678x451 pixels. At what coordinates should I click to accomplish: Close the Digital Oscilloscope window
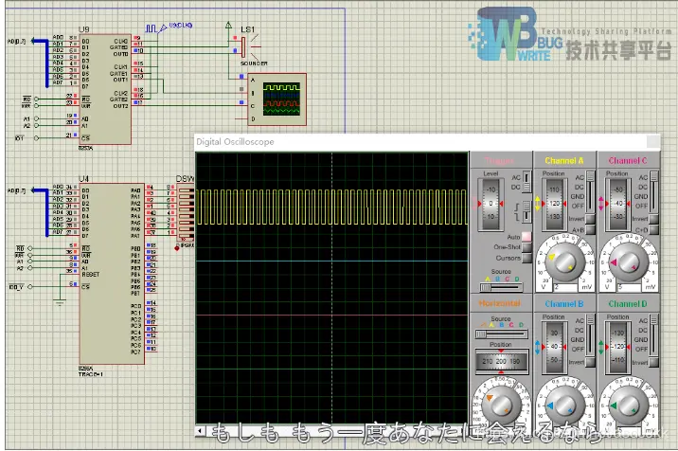coord(653,141)
